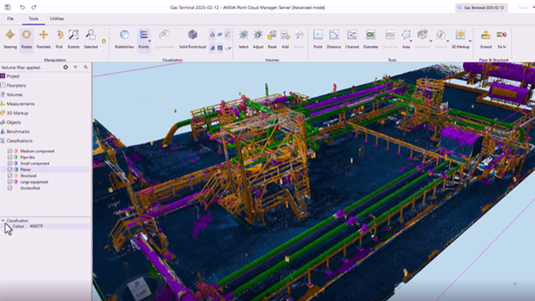Collapse the Classification properties section
535x301 pixels.
(2, 221)
